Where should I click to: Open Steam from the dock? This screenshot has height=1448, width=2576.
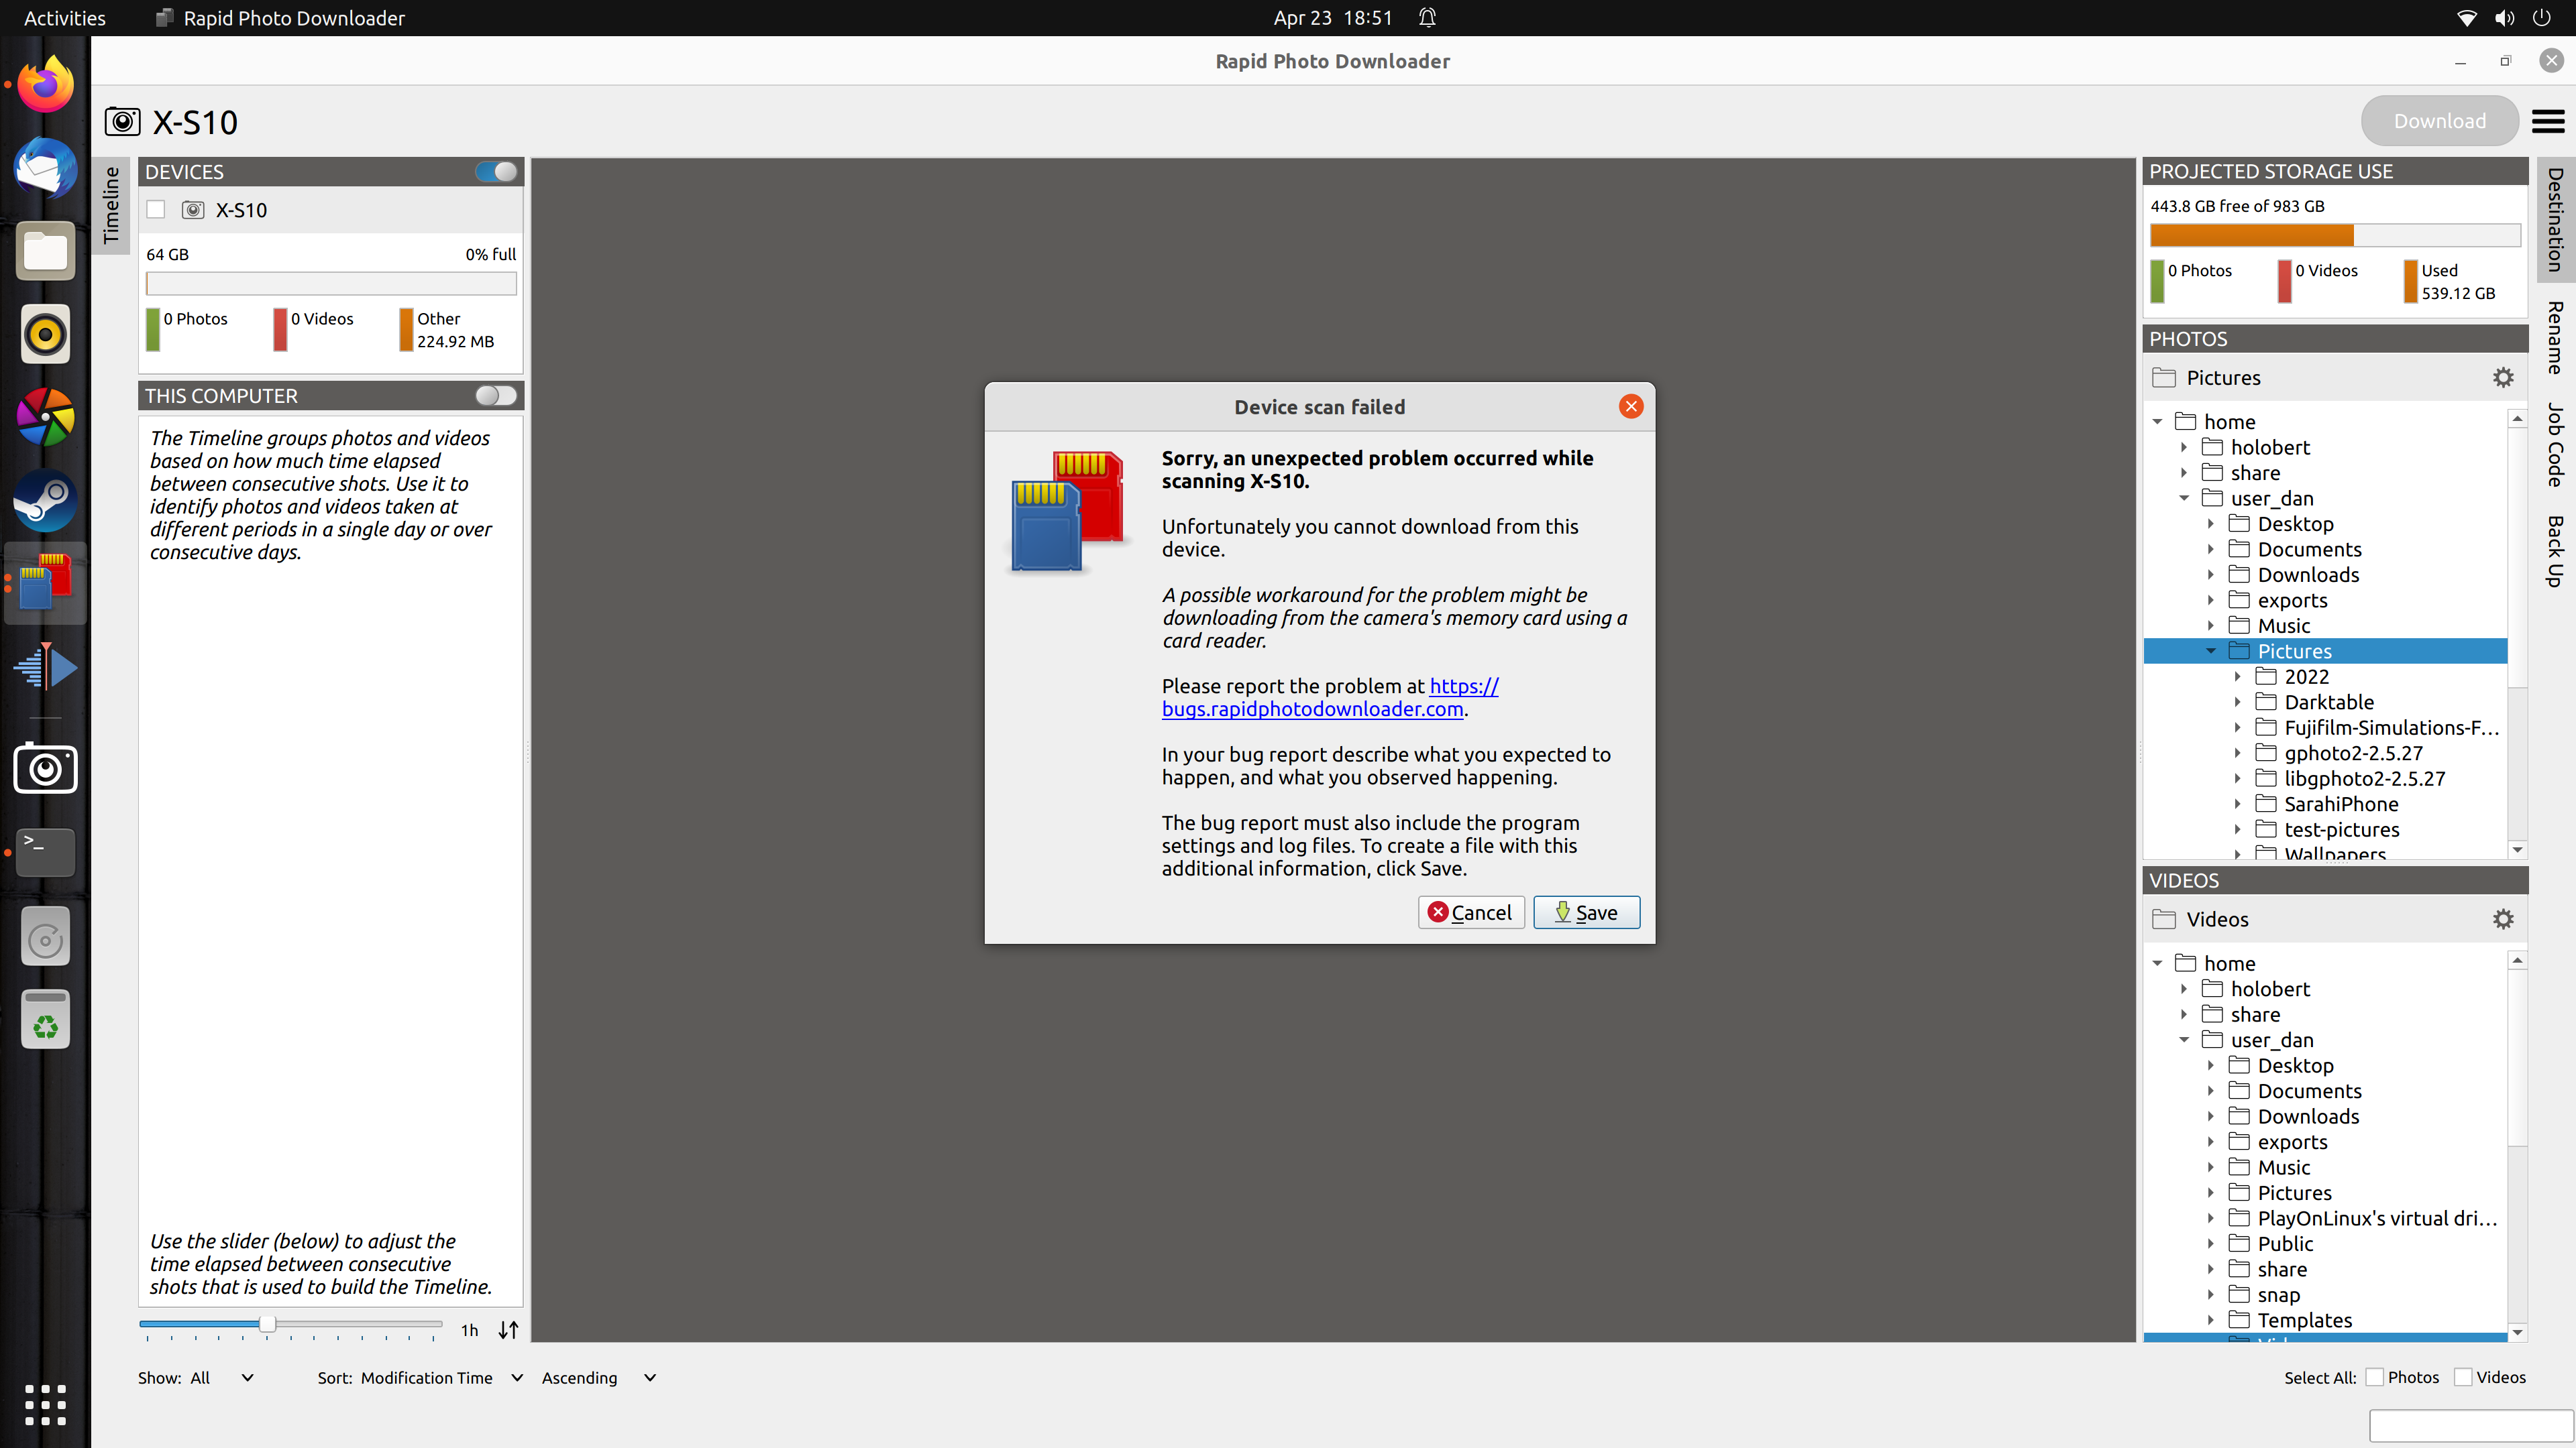click(x=45, y=501)
